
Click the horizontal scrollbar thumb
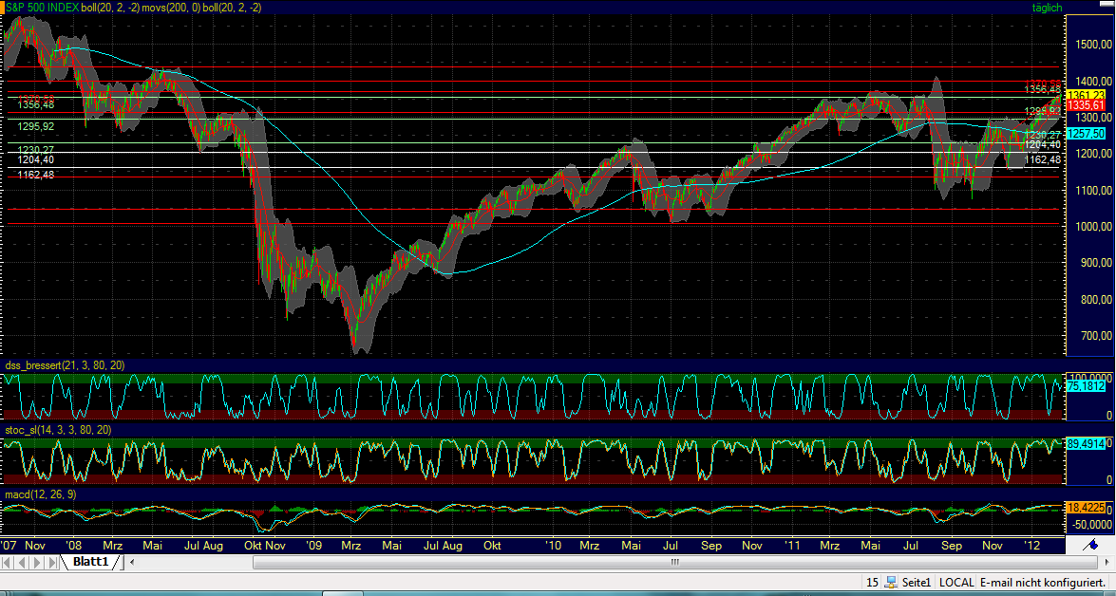click(674, 562)
